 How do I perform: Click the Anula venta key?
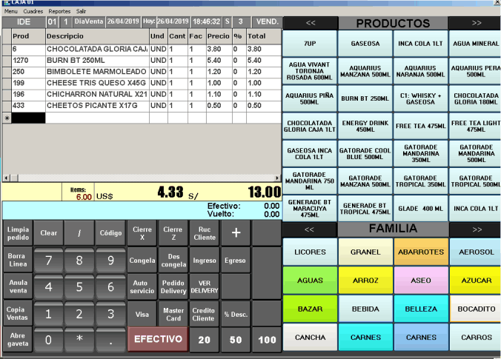point(18,286)
